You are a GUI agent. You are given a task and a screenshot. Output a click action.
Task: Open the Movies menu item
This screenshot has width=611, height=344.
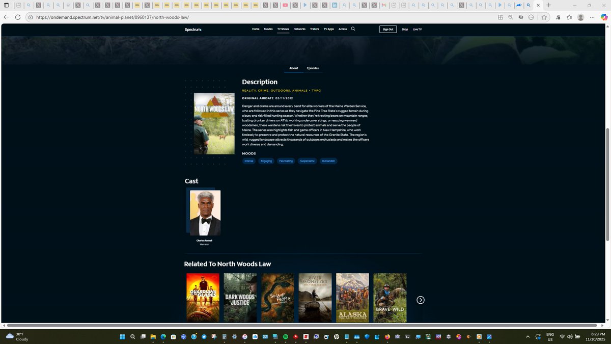(268, 29)
